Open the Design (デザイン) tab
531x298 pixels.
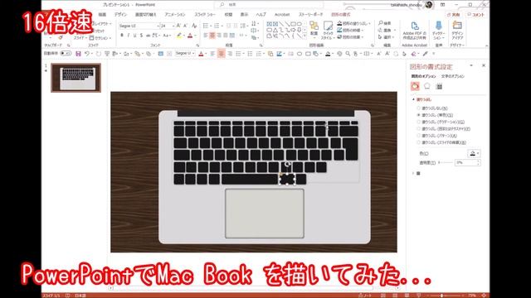click(x=120, y=15)
